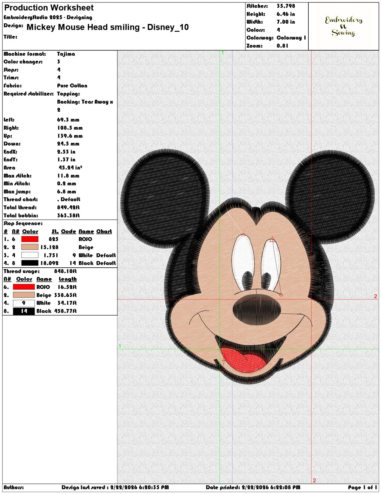
Task: Click the Up value 139.6 mm
Action: click(70, 136)
